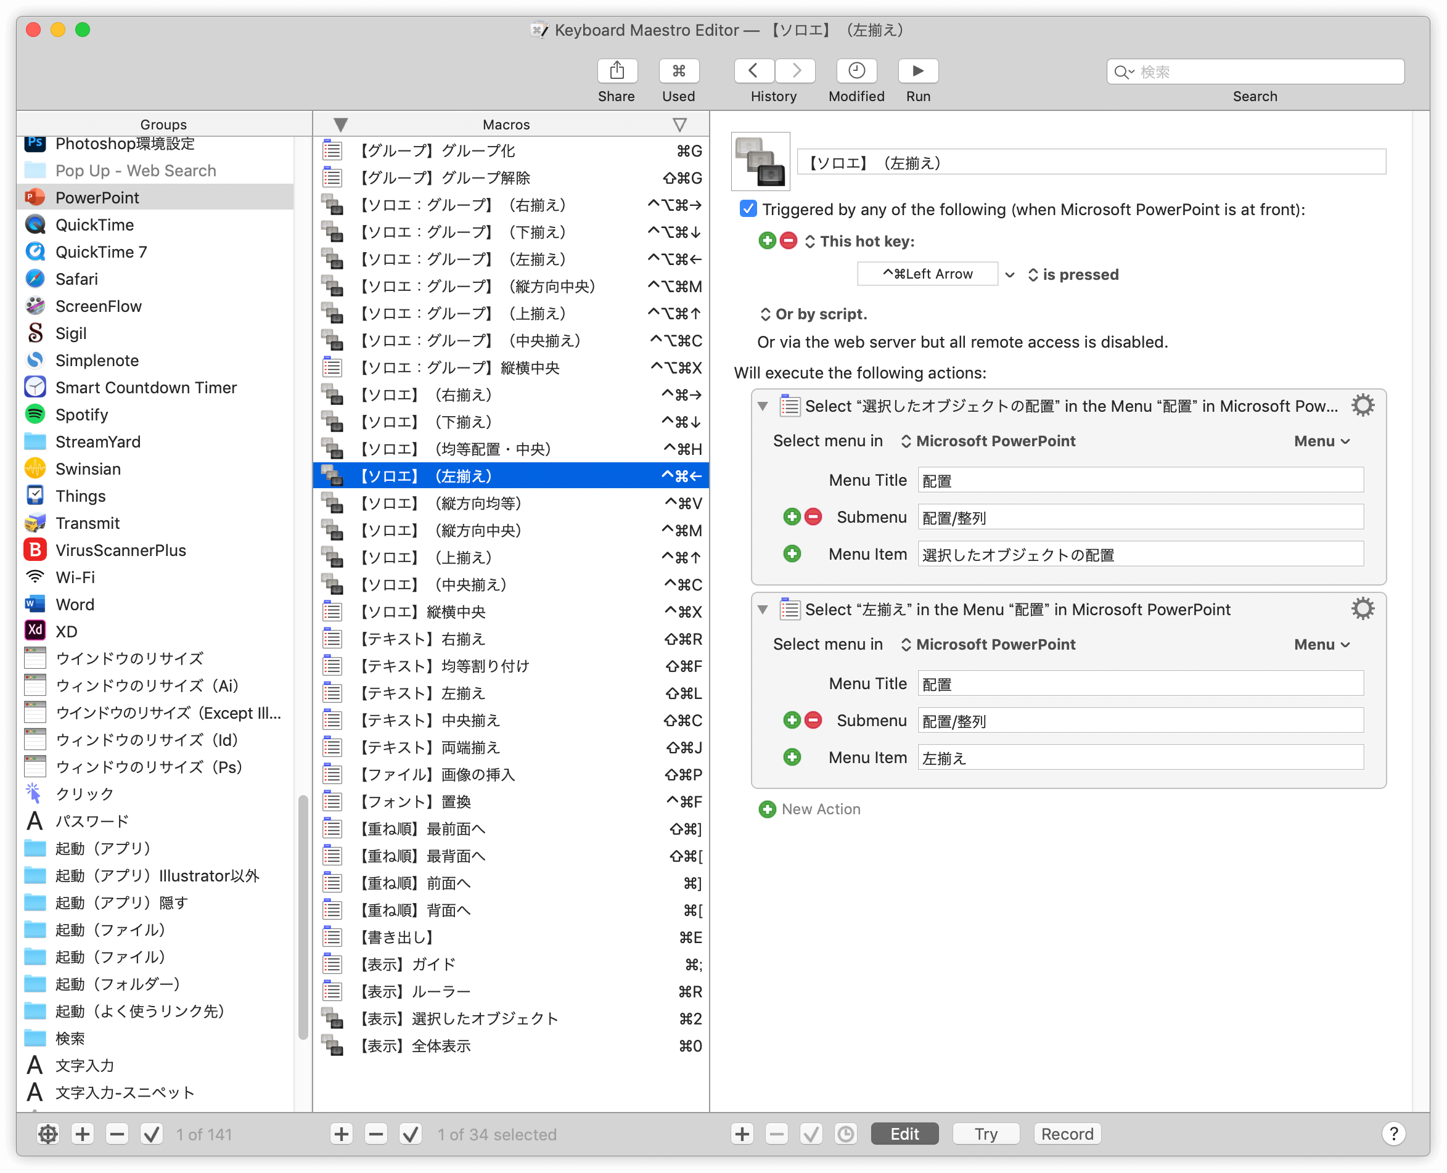
Task: Open gear menu of the Select 左揃え action
Action: coord(1361,609)
